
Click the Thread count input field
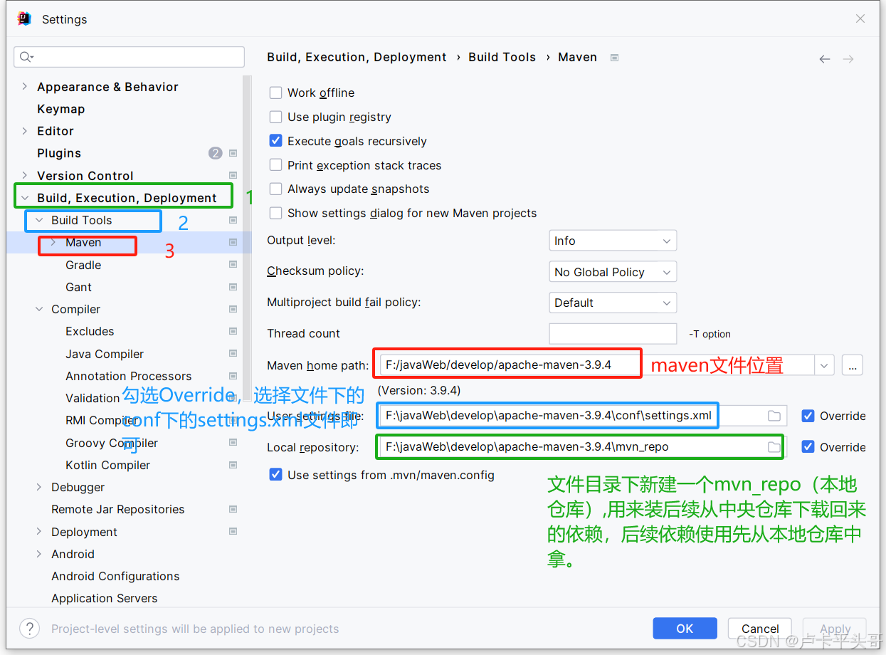coord(613,333)
